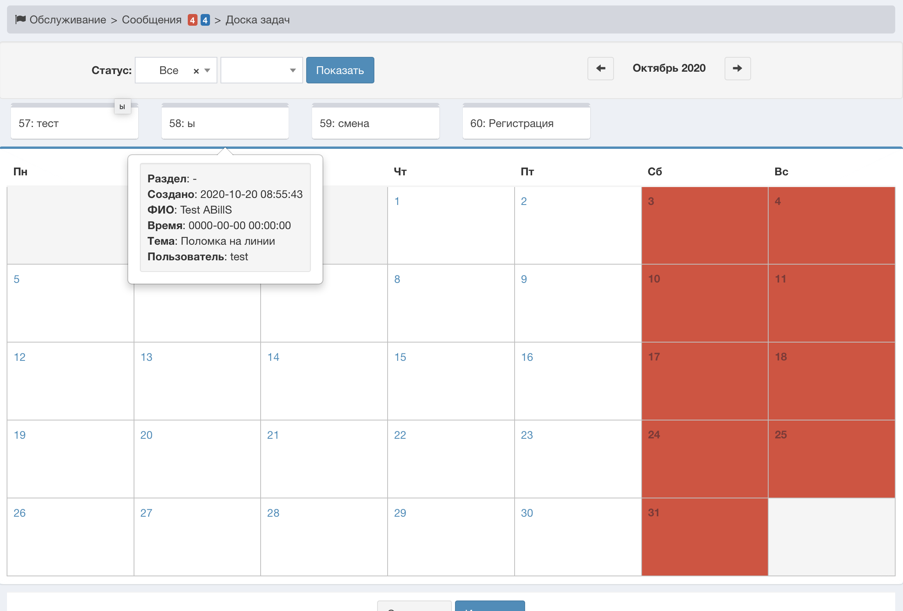Viewport: 903px width, 611px height.
Task: Click the blue messages badge with 4
Action: [x=205, y=20]
